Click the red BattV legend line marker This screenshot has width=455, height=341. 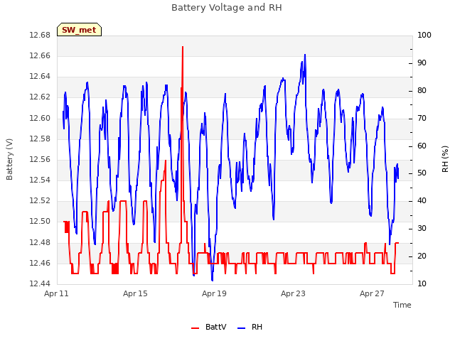point(195,328)
